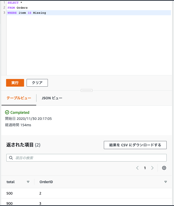Go to the next results page arrow
Screen dimensions: 174x206
pyautogui.click(x=152, y=168)
